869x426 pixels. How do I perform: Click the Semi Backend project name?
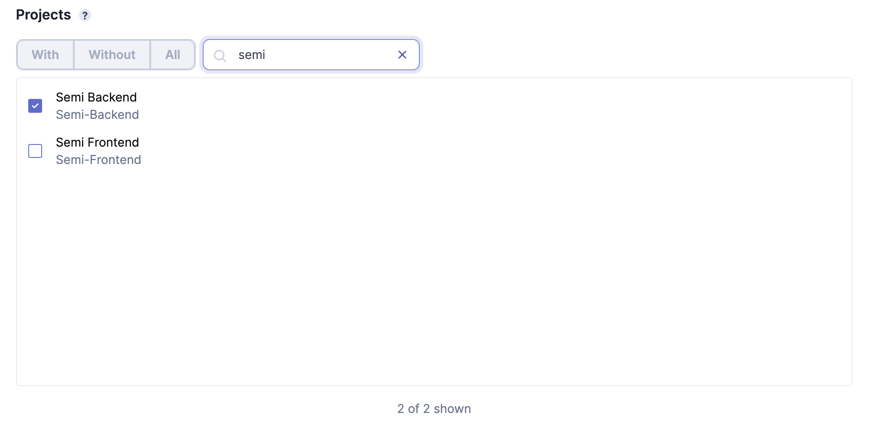(96, 97)
